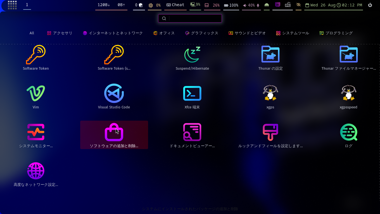
Task: Launch Xfce 端末 terminal icon
Action: pyautogui.click(x=192, y=93)
